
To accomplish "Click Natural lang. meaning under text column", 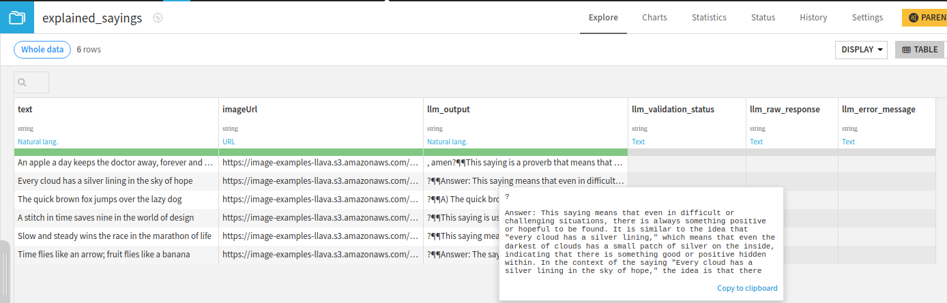I will point(38,142).
